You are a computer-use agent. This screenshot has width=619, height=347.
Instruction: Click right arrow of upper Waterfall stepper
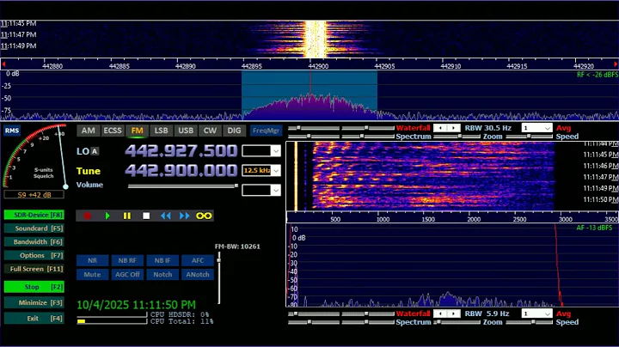tap(453, 128)
